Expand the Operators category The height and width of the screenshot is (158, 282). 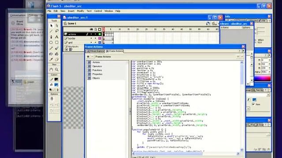pos(89,66)
